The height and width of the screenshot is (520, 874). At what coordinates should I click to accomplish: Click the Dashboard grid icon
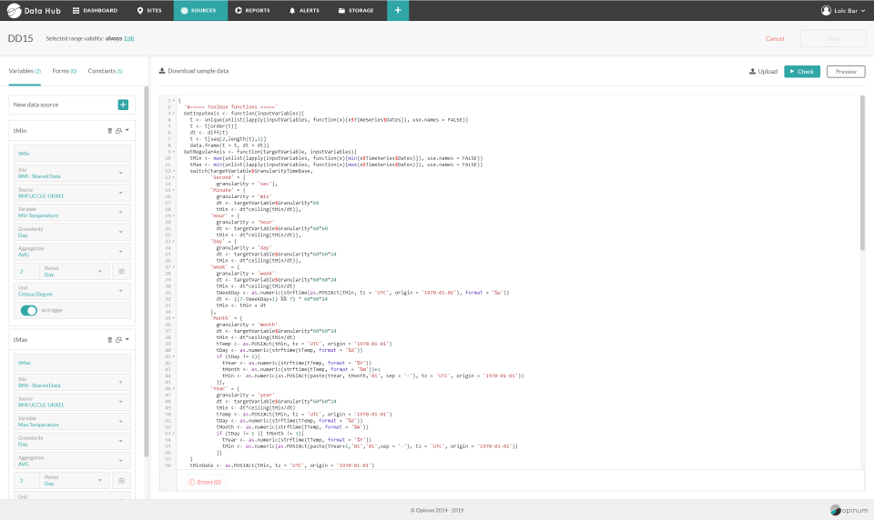pos(76,11)
